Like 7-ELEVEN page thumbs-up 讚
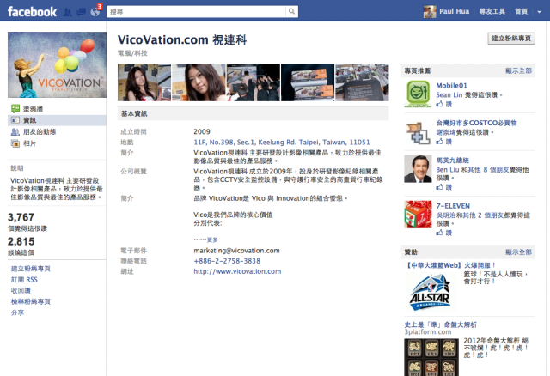Viewport: 550px width, 376px height. [x=444, y=233]
